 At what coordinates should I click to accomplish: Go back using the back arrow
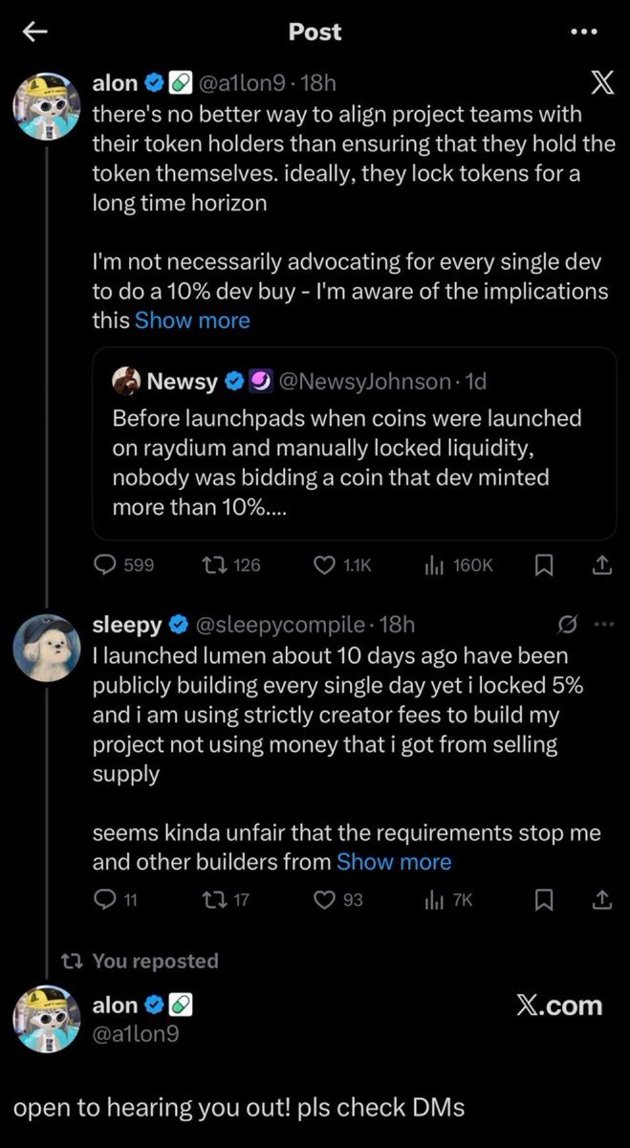coord(35,32)
